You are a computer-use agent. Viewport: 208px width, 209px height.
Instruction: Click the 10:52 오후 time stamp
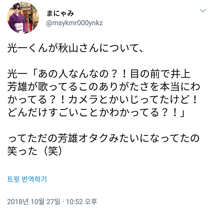click(x=81, y=201)
